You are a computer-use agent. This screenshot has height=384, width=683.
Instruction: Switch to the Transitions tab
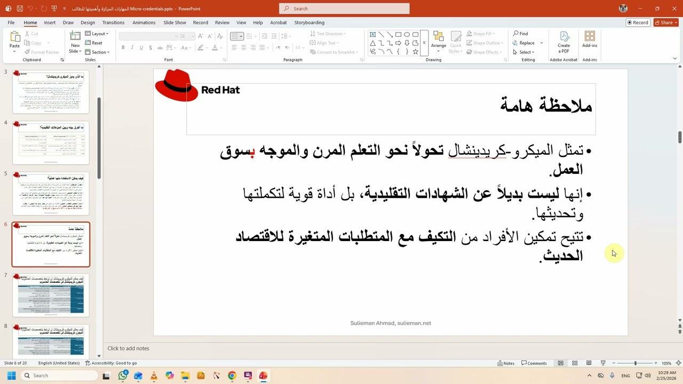[113, 22]
